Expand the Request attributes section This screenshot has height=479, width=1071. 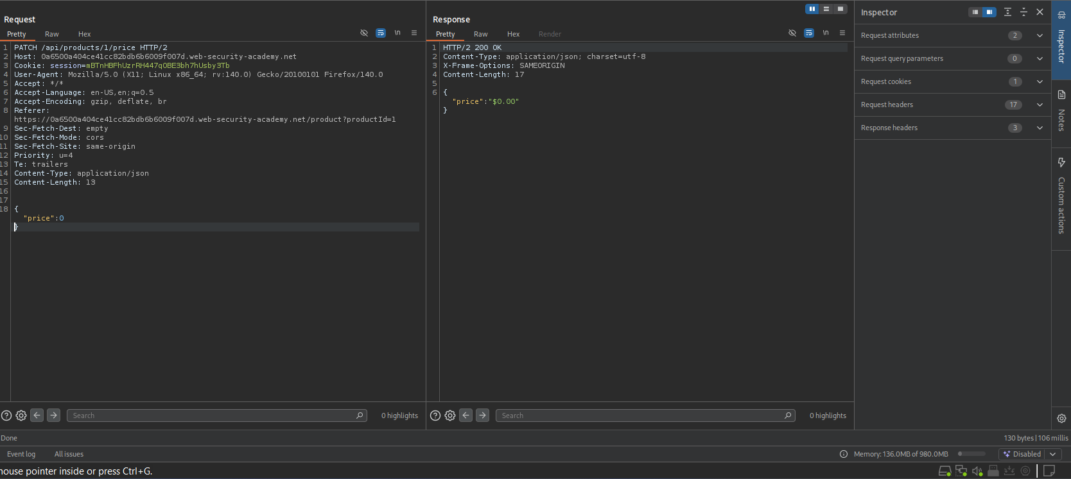(1040, 35)
